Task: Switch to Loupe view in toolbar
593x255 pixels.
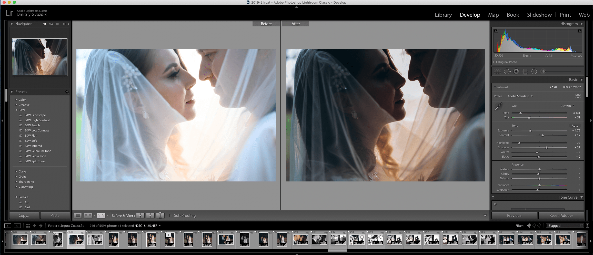Action: pyautogui.click(x=78, y=216)
